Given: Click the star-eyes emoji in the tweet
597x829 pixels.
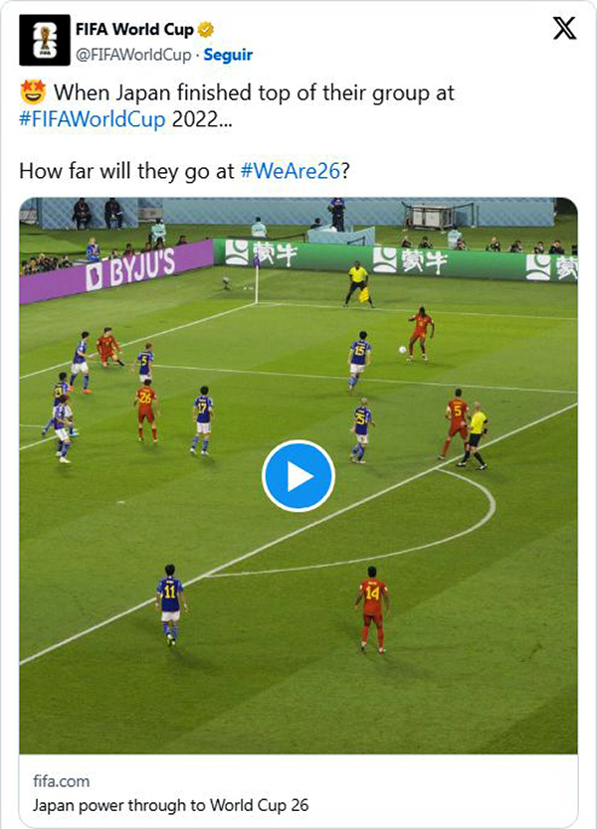Looking at the screenshot, I should (x=33, y=93).
